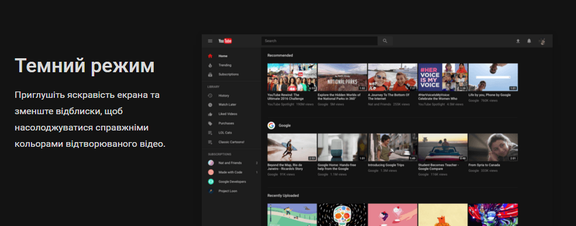Play the From Syria to Canada thumbnail
576x226 pixels.
tap(493, 147)
